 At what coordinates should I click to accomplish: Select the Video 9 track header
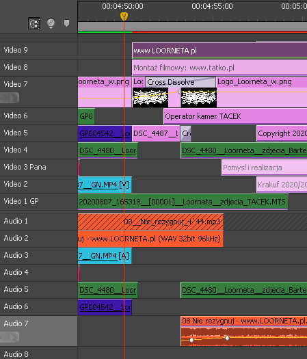pyautogui.click(x=39, y=50)
